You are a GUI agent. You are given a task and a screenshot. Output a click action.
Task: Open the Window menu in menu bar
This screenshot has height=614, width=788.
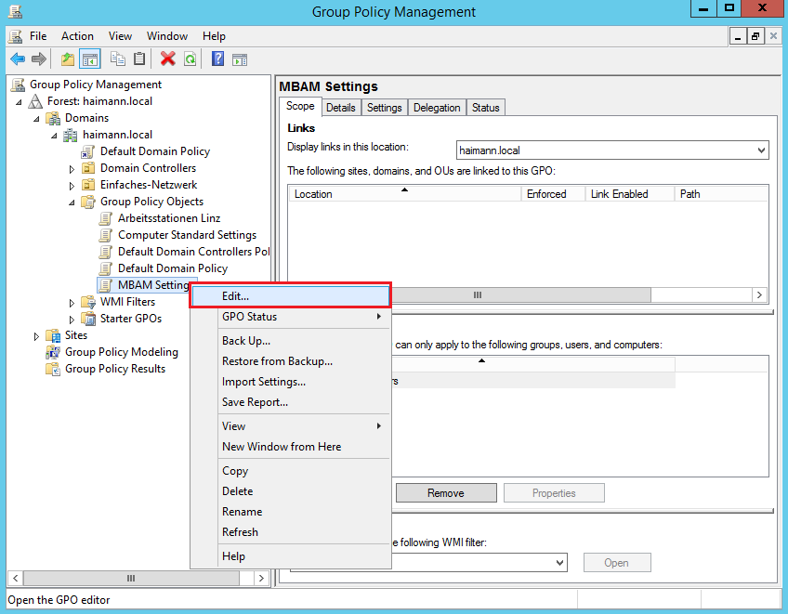(x=167, y=36)
